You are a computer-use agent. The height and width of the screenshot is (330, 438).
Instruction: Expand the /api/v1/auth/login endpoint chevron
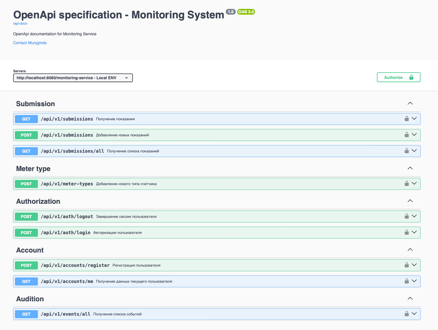point(414,232)
